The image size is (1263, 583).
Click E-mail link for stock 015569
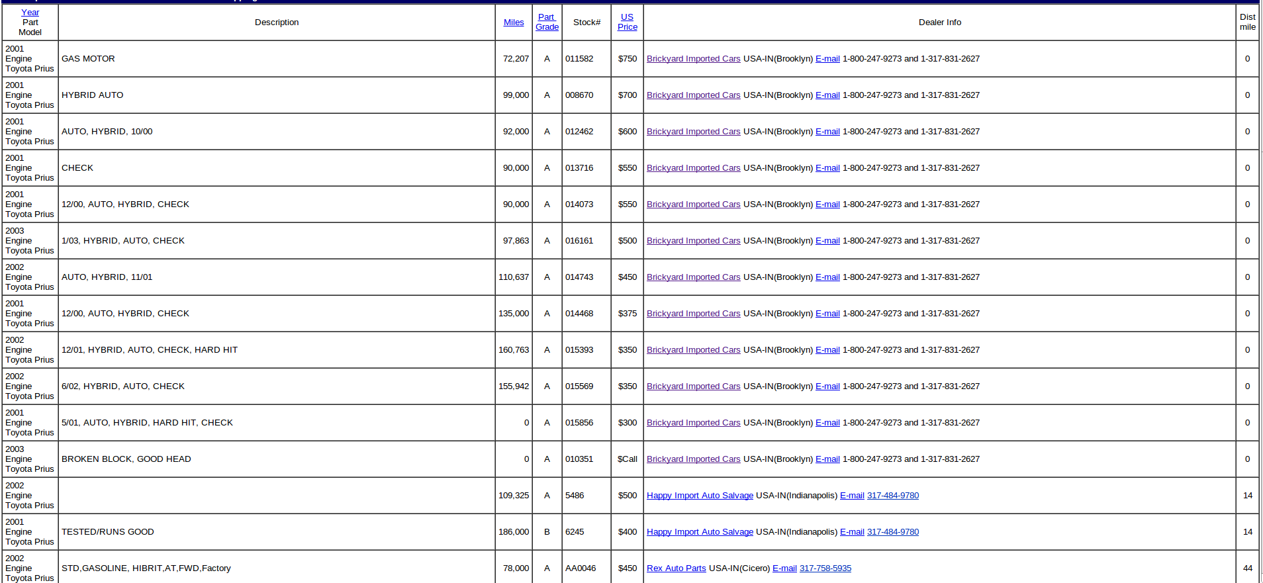point(827,386)
